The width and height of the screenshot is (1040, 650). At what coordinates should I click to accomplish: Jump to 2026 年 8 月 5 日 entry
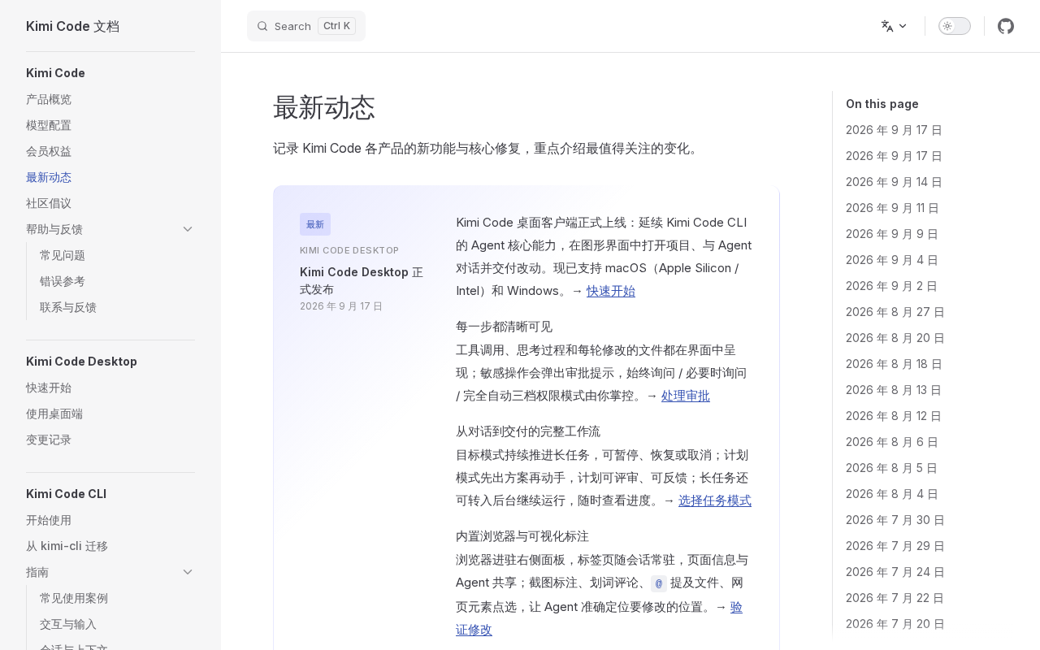coord(892,468)
